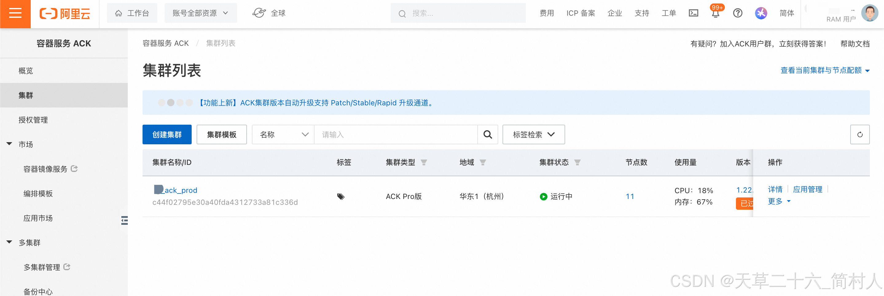Open 详情 for ack_prod
The width and height of the screenshot is (884, 296).
(775, 189)
